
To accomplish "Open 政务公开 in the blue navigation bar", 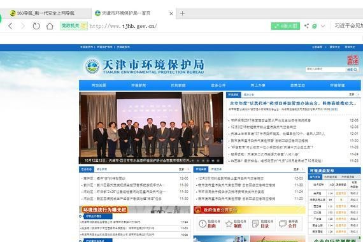I will [218, 85].
